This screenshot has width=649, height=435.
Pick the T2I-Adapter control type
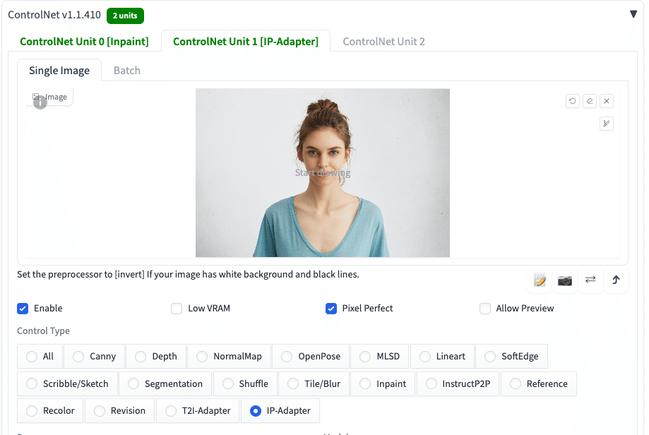[198, 410]
